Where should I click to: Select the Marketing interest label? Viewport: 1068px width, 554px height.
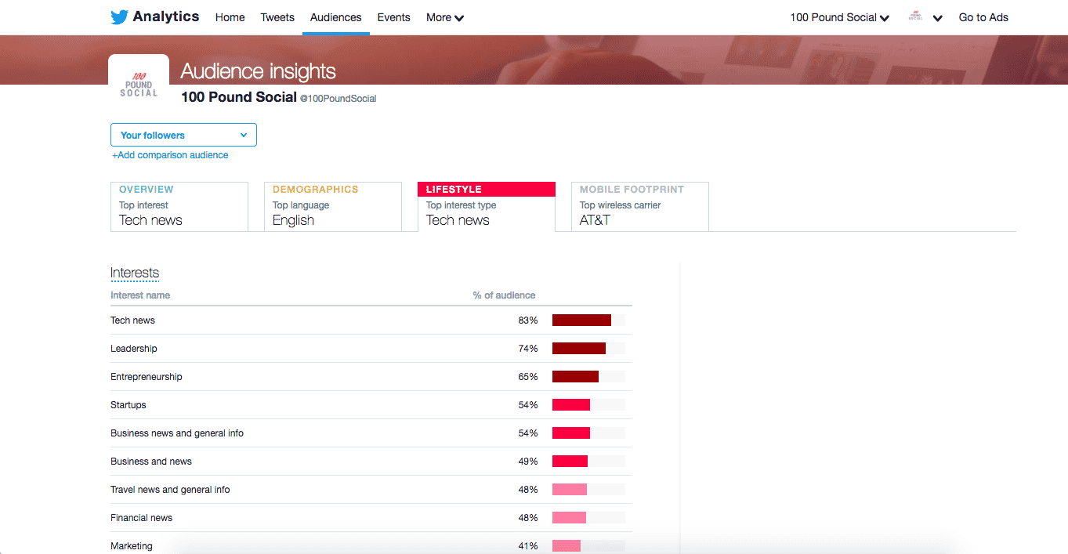[x=132, y=546]
